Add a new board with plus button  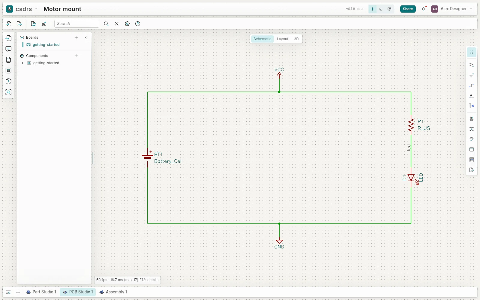pyautogui.click(x=76, y=37)
